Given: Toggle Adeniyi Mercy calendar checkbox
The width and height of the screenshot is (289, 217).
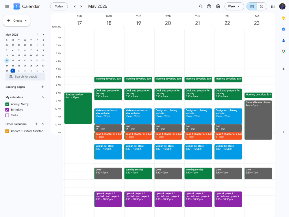Looking at the screenshot, I should [x=7, y=104].
